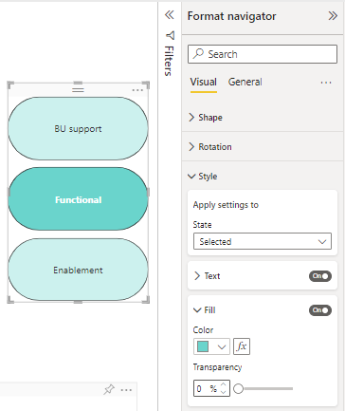
Task: Switch to the Visual tab
Action: (204, 82)
